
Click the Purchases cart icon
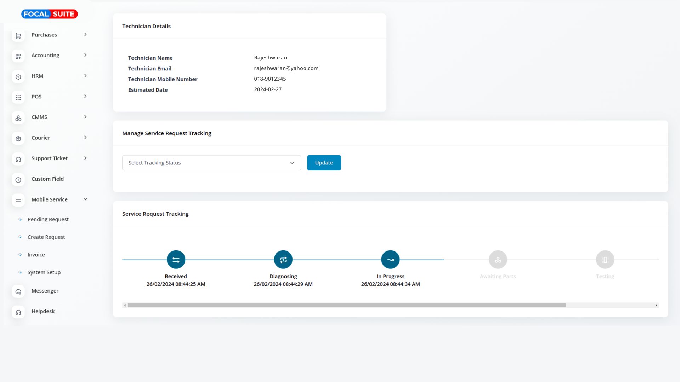click(x=18, y=36)
